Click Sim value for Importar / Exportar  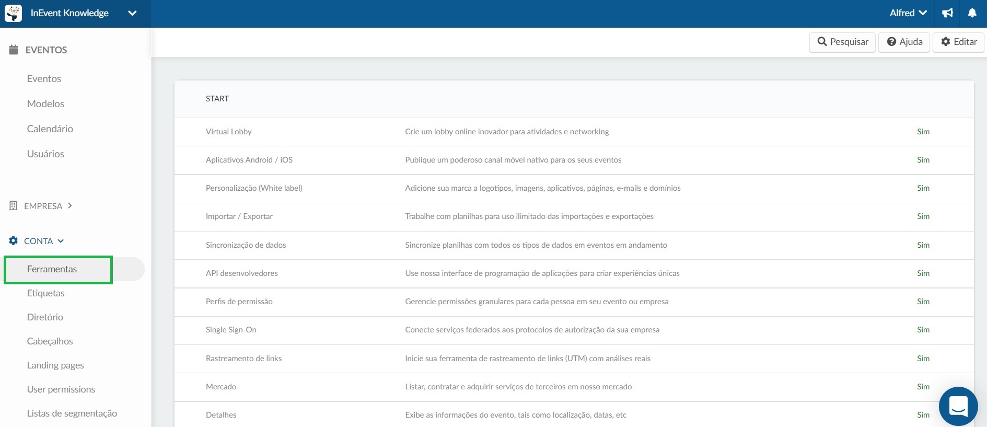pyautogui.click(x=923, y=216)
